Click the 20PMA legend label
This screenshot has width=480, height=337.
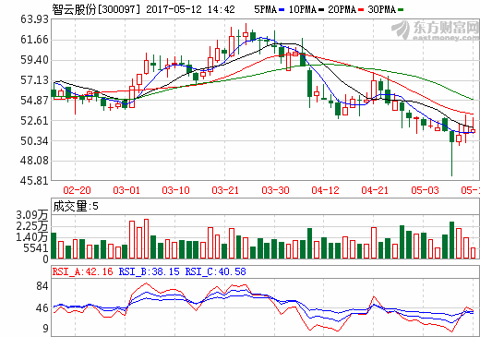tap(342, 9)
